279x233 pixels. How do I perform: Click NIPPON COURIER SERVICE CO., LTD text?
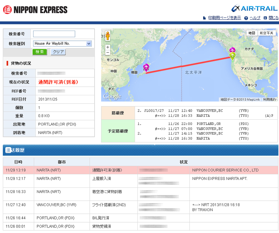[x=225, y=170]
